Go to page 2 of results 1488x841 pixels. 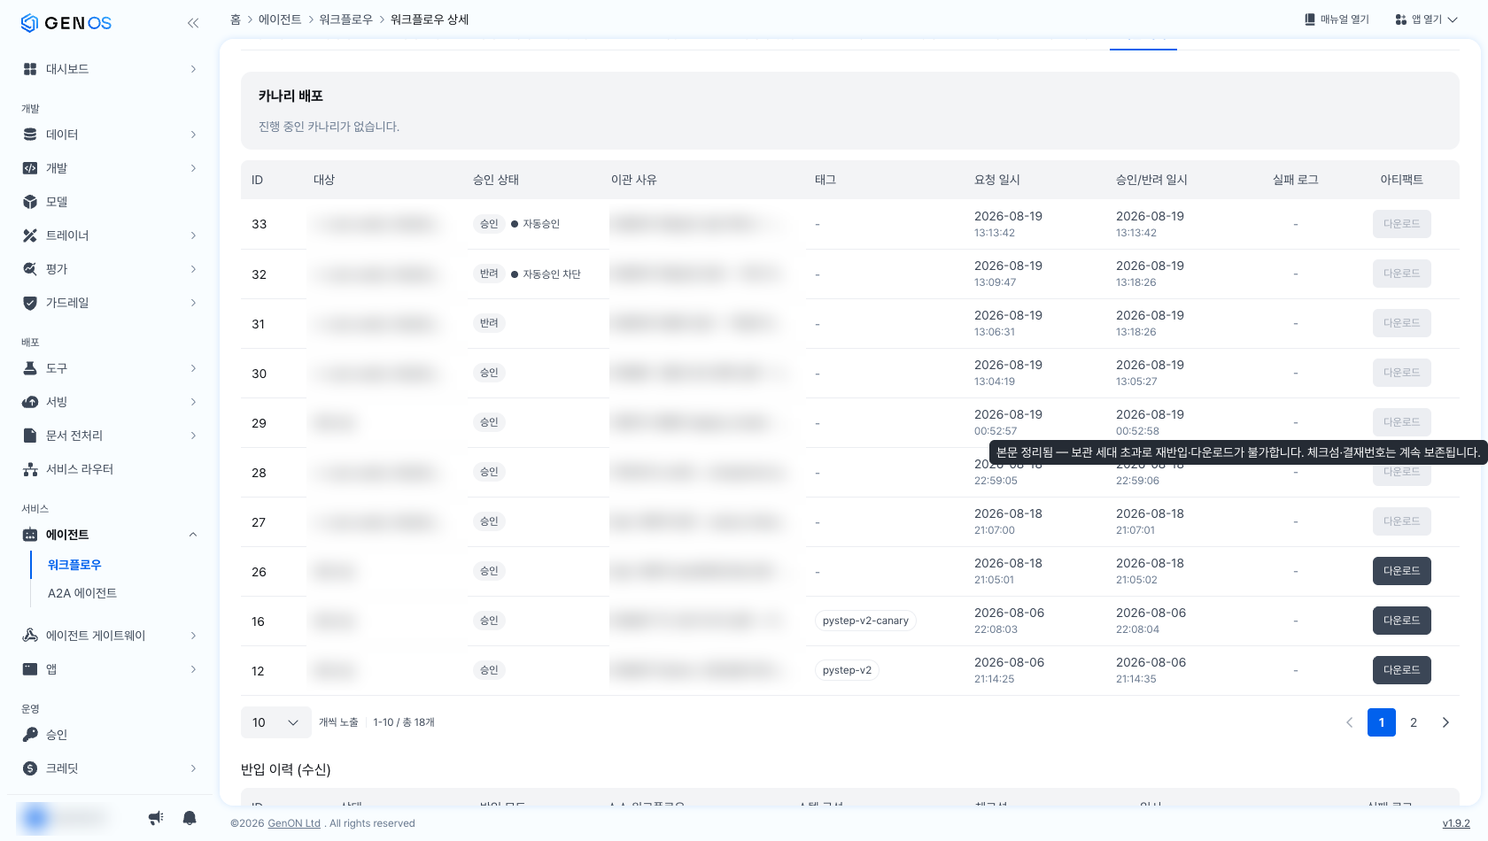tap(1414, 722)
